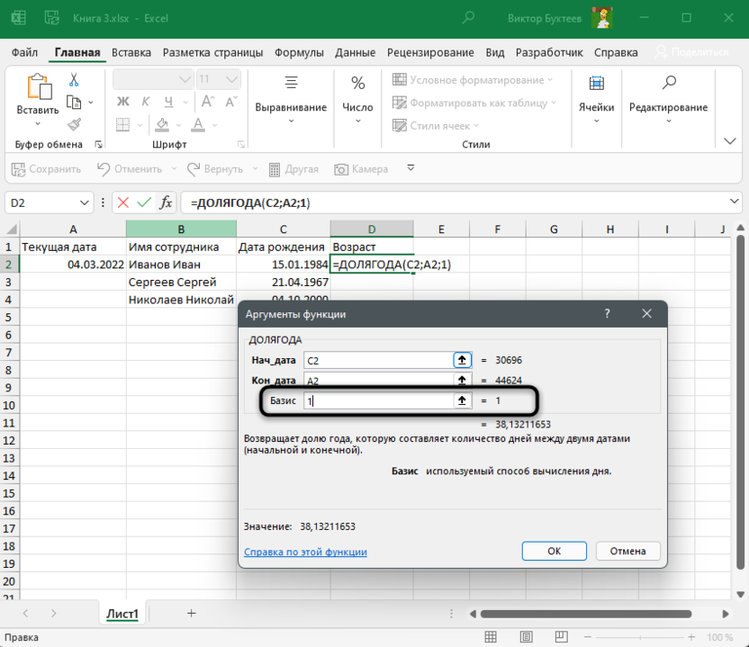Image resolution: width=749 pixels, height=647 pixels.
Task: Expand the Name Box dropdown
Action: pos(85,202)
